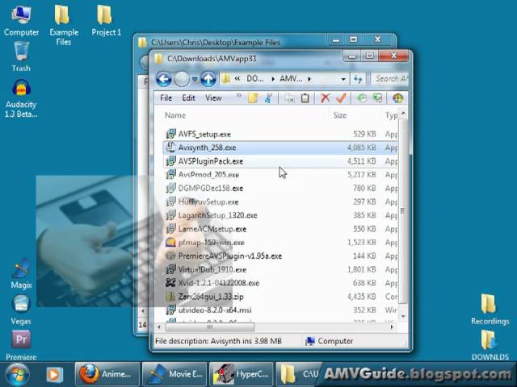
Task: Select LameACMsetup.exe file row
Action: click(280, 229)
